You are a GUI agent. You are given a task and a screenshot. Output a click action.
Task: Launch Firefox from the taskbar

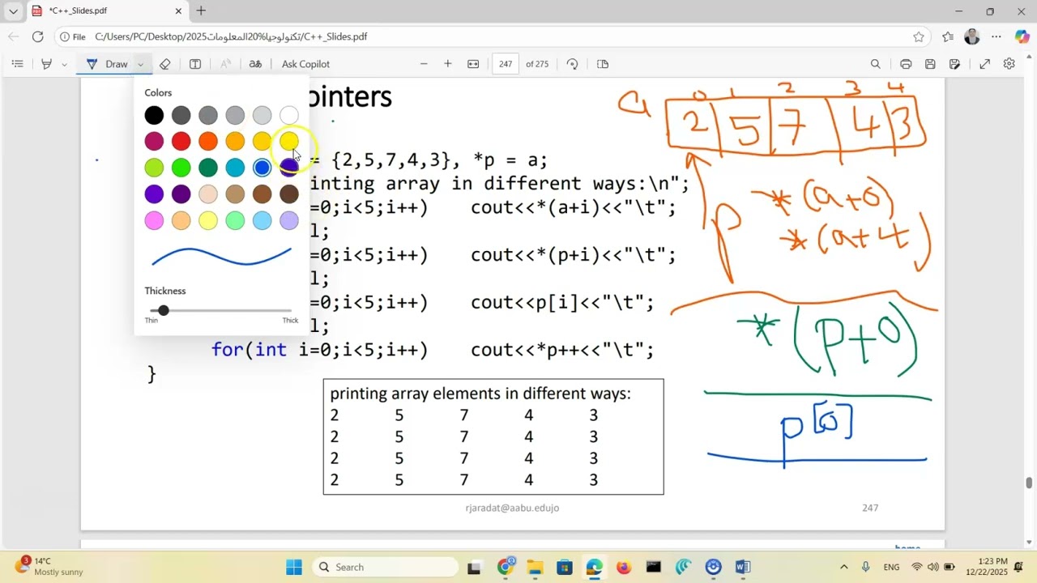624,567
